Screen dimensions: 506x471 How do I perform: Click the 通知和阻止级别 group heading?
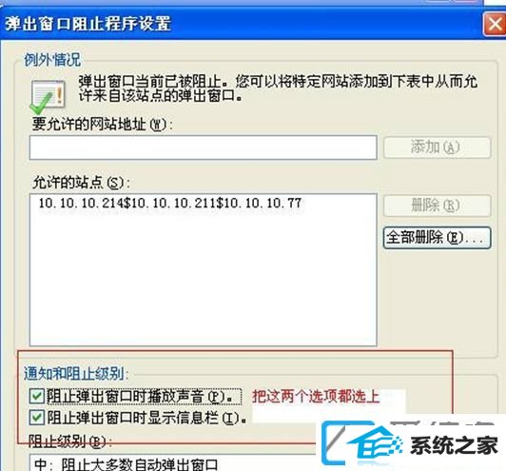click(76, 374)
